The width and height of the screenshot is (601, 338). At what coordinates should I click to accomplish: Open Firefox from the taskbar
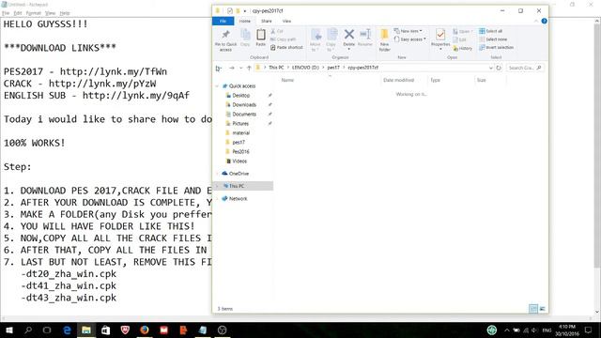tap(145, 330)
